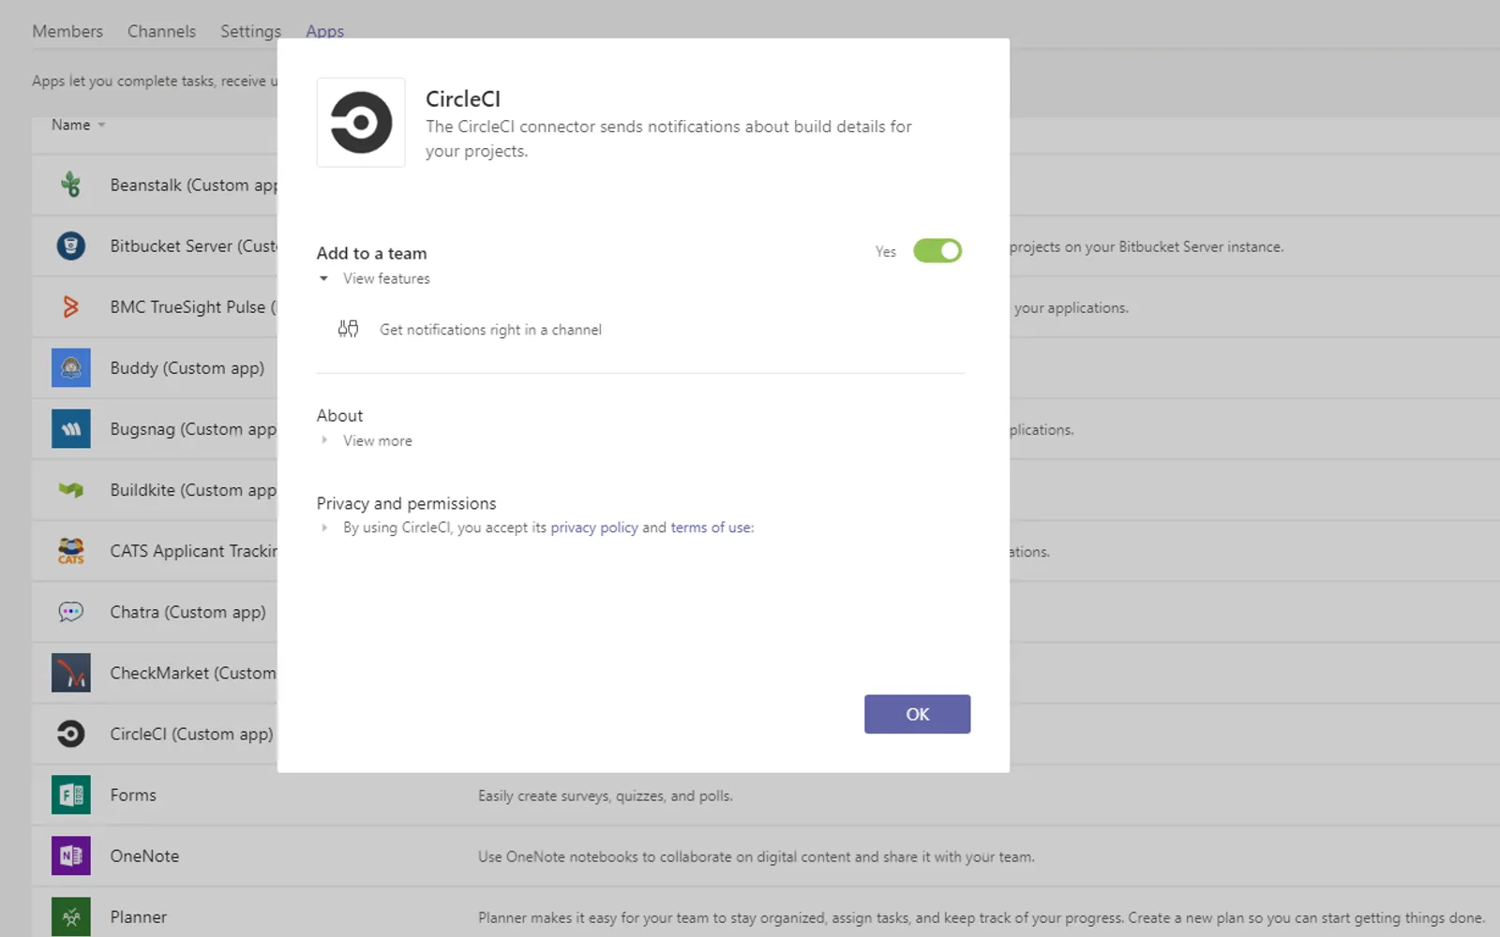The image size is (1500, 937).
Task: Click the BMC TrueSight Pulse icon
Action: tap(71, 306)
